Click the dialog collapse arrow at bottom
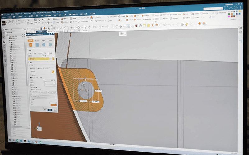 44,107
